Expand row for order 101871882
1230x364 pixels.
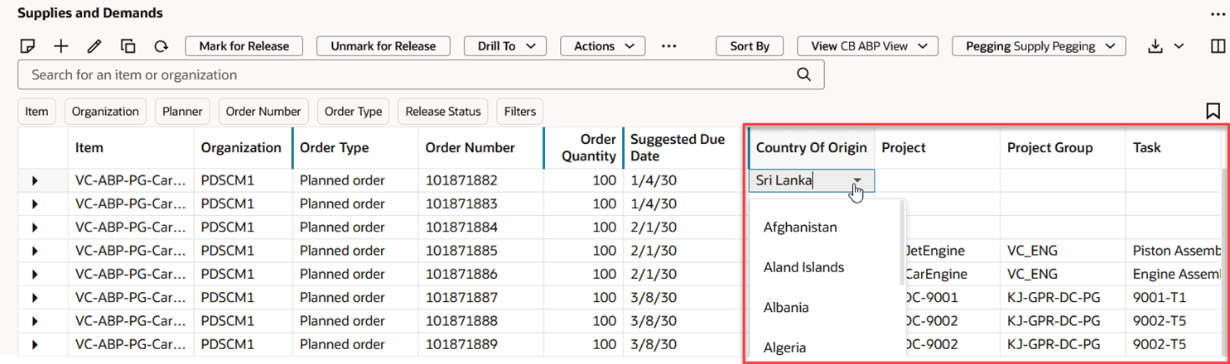[35, 180]
